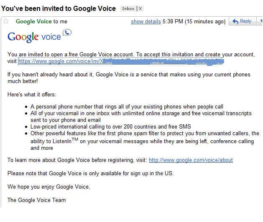Click the Inbox label tag
Screen dimensions: 263x222
(x=128, y=9)
